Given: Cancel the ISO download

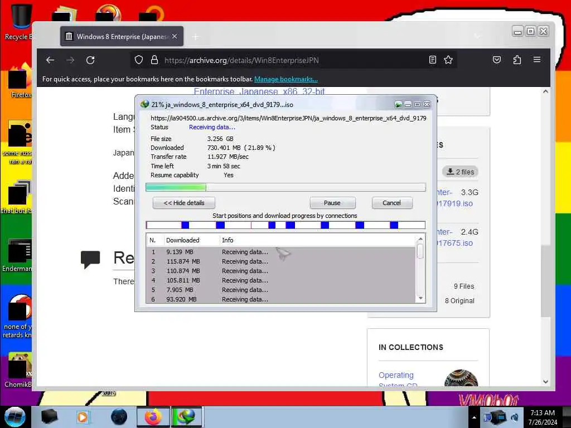Looking at the screenshot, I should tap(392, 203).
